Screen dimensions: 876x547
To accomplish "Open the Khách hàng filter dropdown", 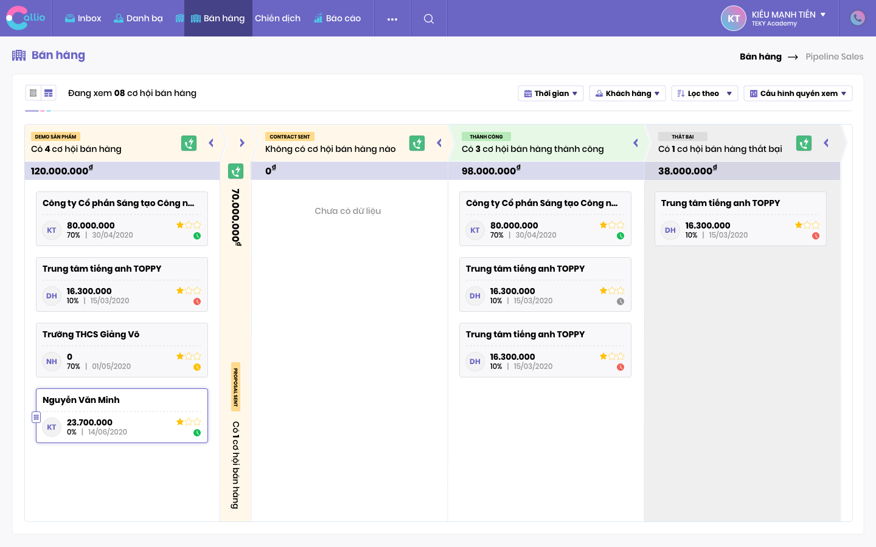I will pyautogui.click(x=627, y=93).
